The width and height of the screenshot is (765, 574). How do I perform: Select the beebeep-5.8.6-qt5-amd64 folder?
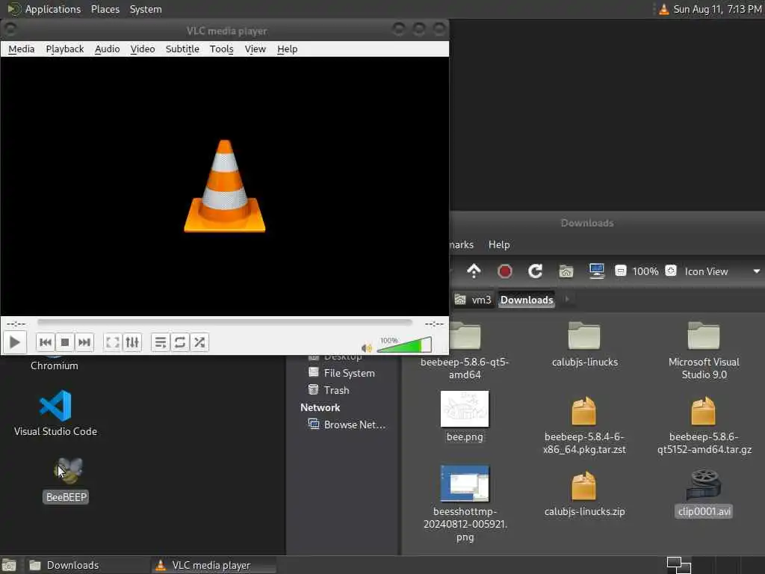(x=465, y=351)
